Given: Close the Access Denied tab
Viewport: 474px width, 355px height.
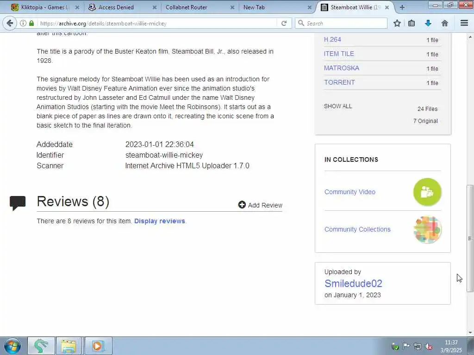Looking at the screenshot, I should click(x=155, y=7).
